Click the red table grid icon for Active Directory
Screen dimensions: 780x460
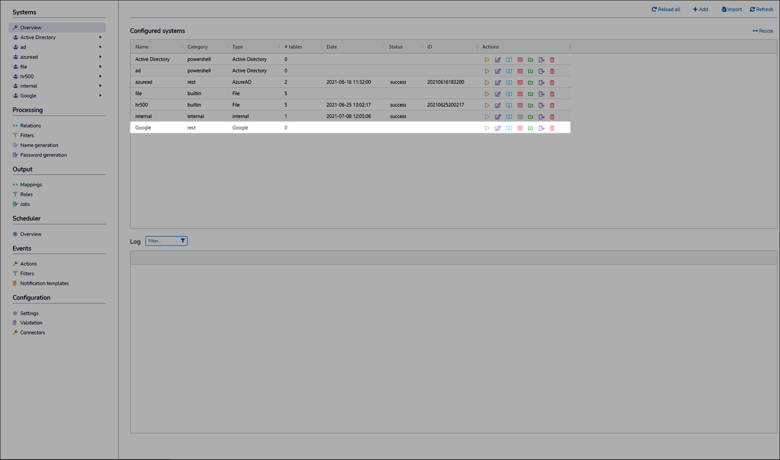click(520, 60)
